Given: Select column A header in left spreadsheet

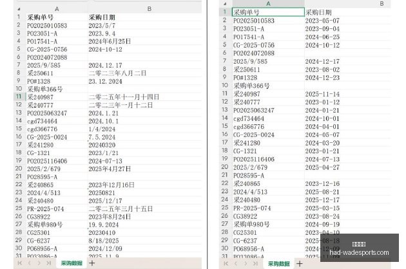Looking at the screenshot, I should coord(57,9).
